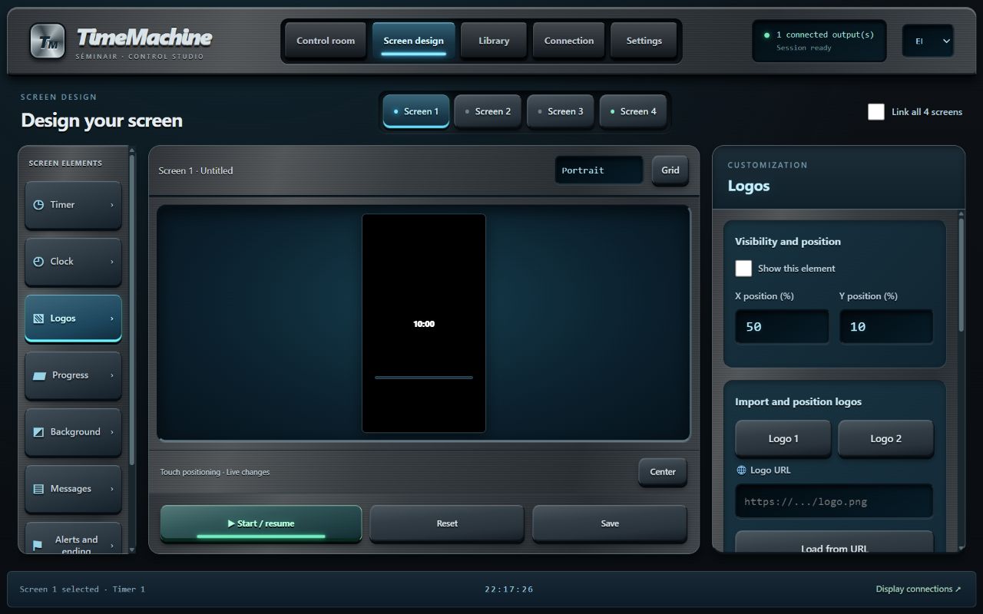Expand the Messages element chevron

pos(112,489)
